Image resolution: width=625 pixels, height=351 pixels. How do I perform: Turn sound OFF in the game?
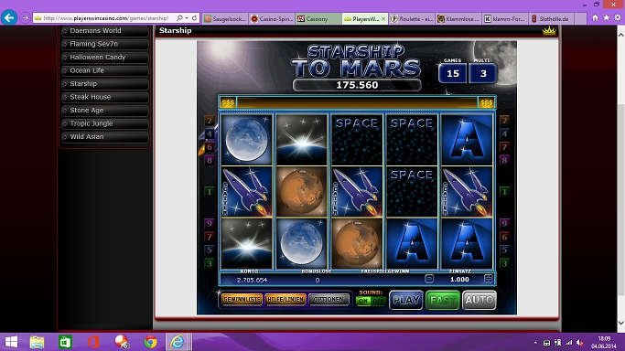tap(378, 301)
